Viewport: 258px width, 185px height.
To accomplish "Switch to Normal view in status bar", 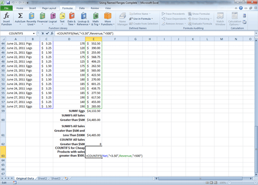I will coord(207,183).
